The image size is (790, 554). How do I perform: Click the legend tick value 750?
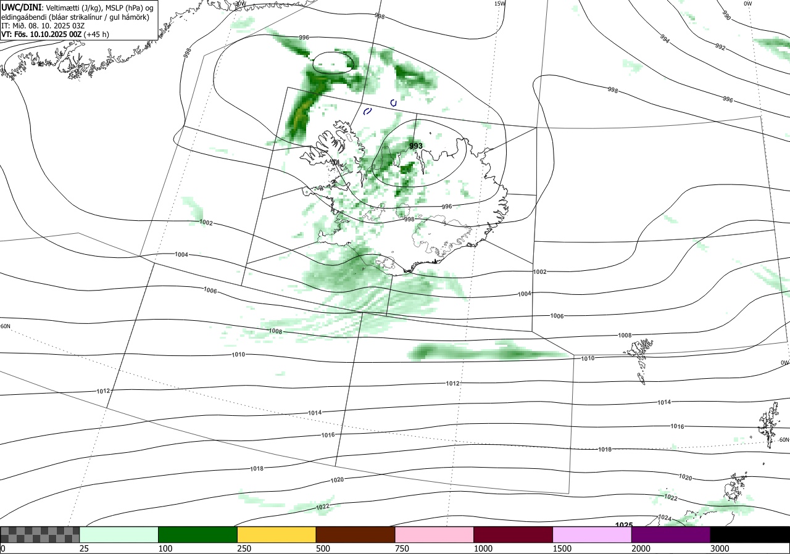coord(402,548)
